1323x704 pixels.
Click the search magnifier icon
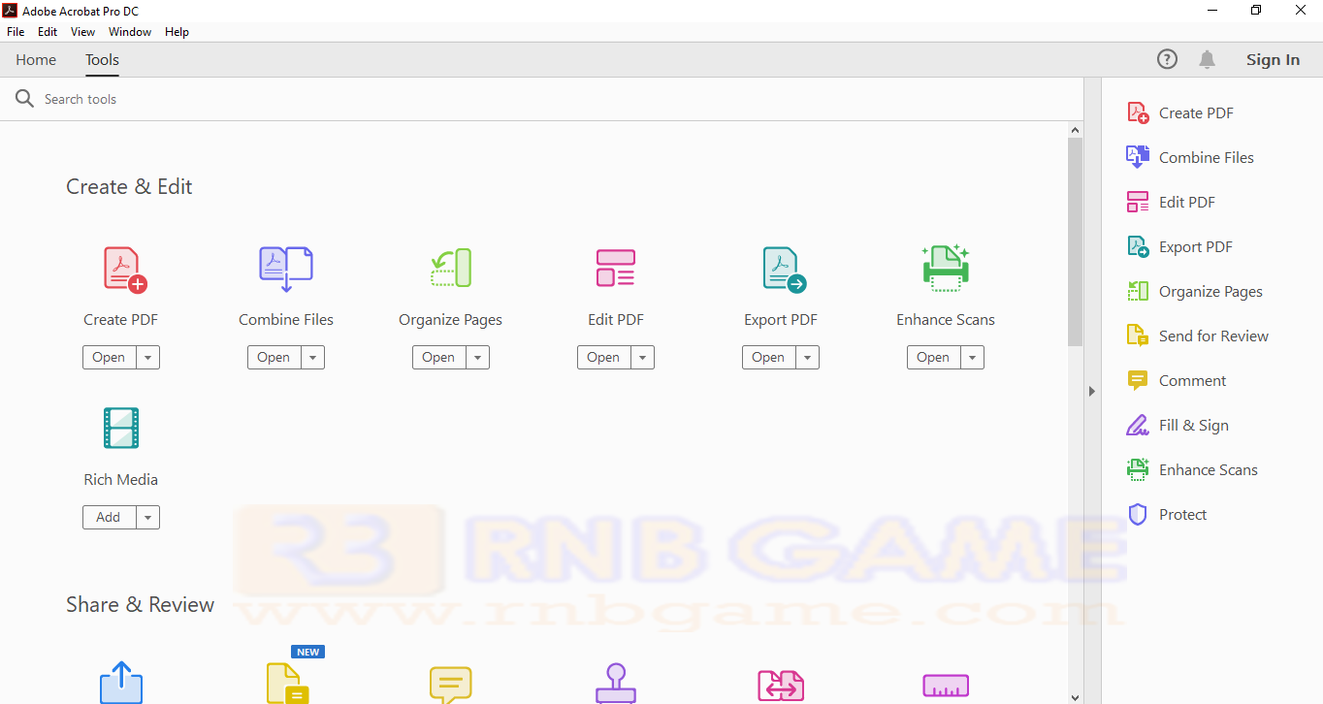coord(24,99)
